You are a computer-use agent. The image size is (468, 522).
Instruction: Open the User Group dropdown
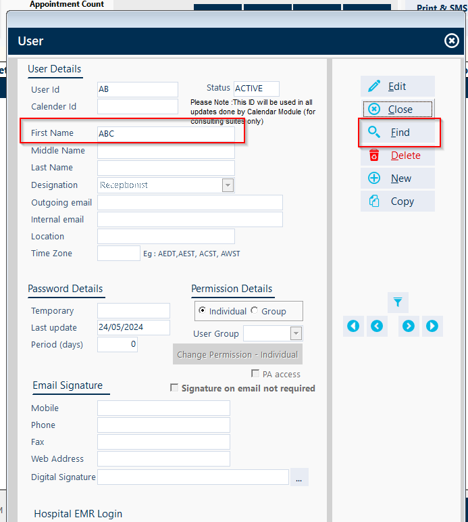[295, 333]
